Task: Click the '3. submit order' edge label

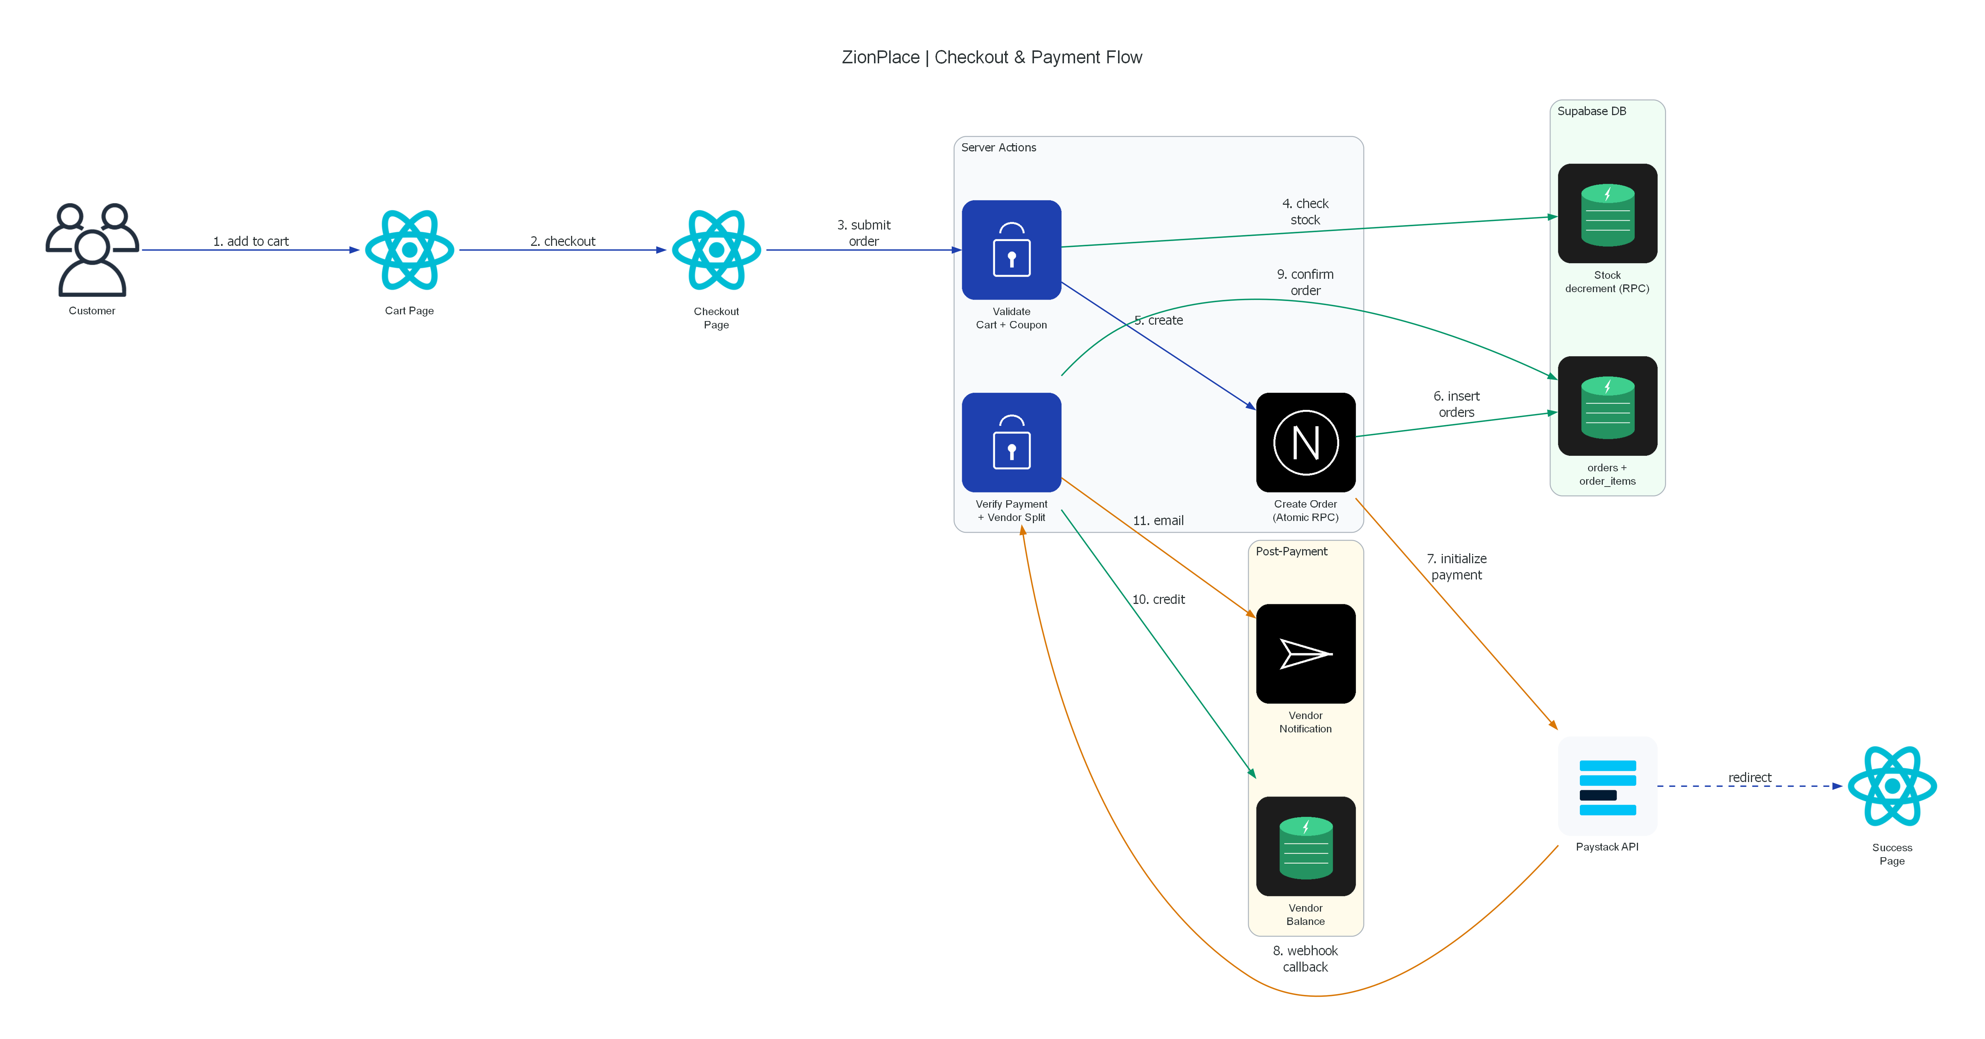Action: (864, 233)
